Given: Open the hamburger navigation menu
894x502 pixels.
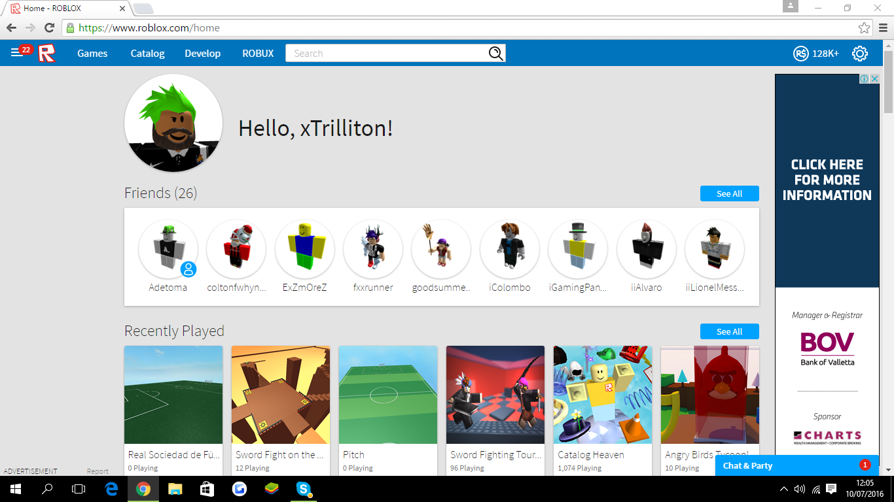Looking at the screenshot, I should coord(16,53).
